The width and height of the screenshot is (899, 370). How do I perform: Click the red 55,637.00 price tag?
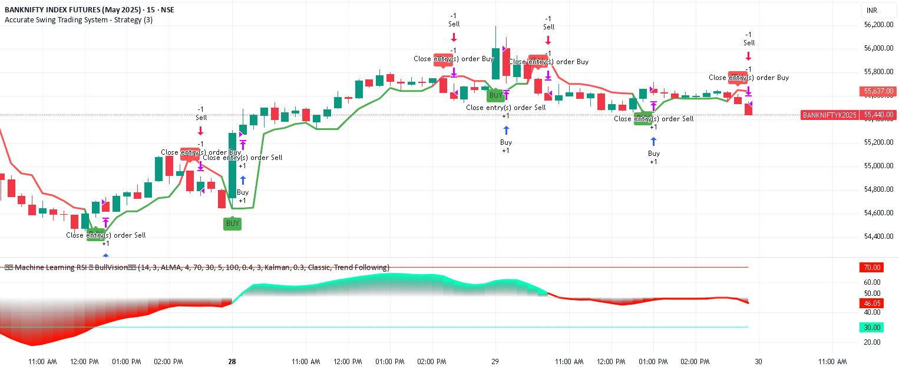point(878,91)
